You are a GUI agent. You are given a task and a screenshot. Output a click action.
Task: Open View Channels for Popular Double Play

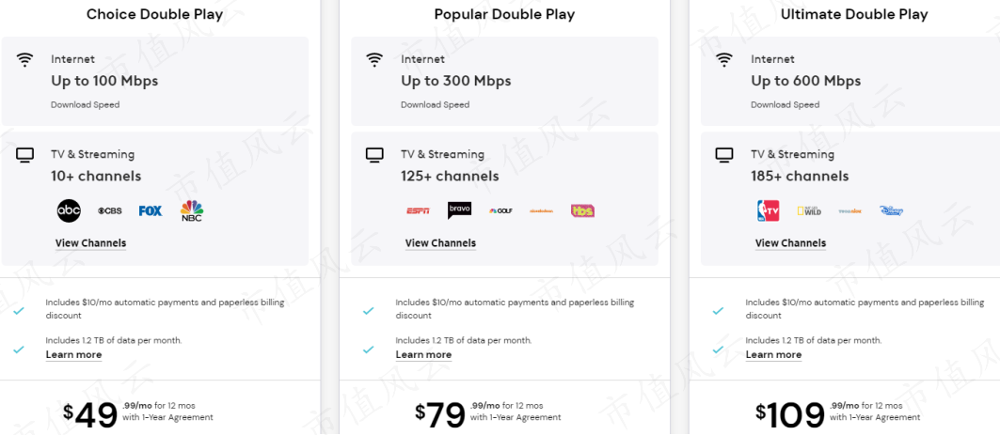coord(440,243)
